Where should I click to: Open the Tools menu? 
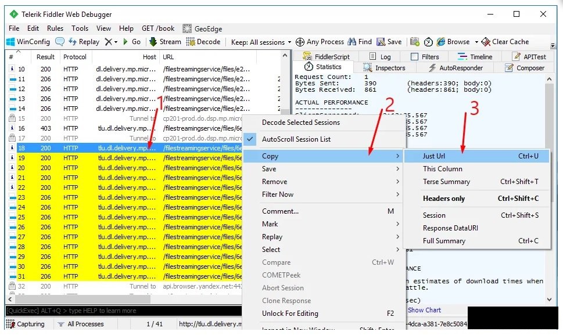tap(80, 28)
